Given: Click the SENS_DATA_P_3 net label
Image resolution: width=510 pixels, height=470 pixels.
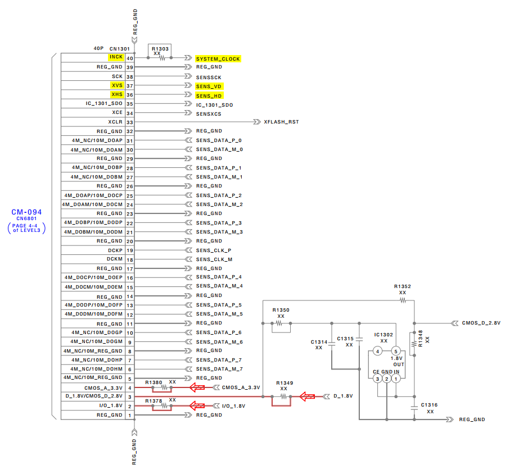Looking at the screenshot, I should click(x=219, y=223).
